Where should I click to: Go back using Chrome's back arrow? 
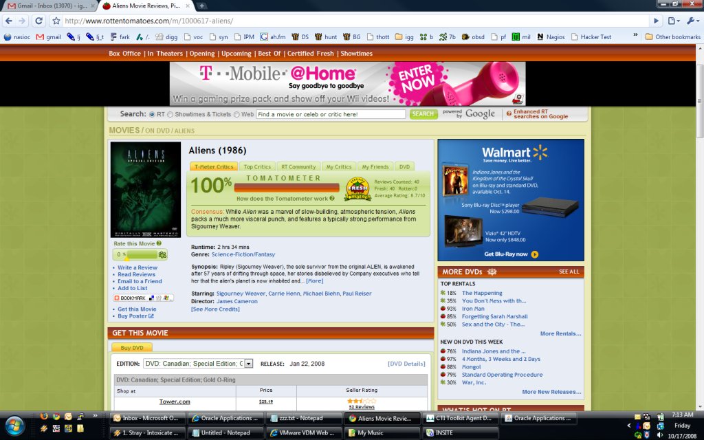pos(8,21)
